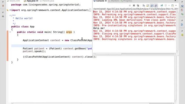Screen dimensions: 185x104
Task: Open the Progress tab
Action: [126, 1]
